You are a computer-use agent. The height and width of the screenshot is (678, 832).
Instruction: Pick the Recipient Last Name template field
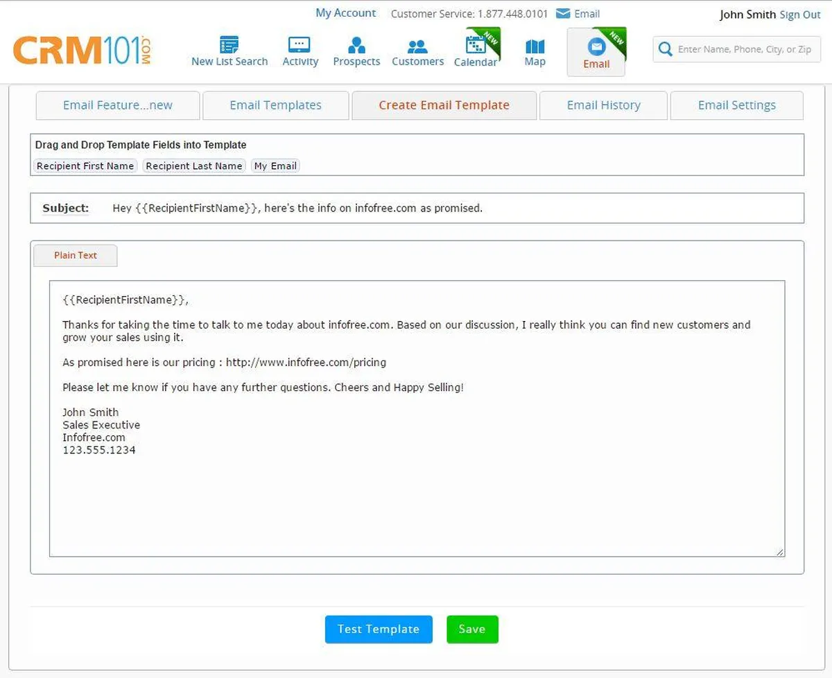(194, 166)
